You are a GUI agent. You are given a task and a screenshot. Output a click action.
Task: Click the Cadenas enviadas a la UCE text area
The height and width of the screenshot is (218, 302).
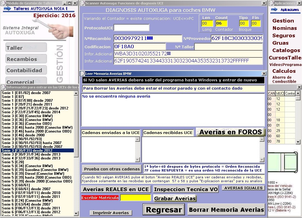[x=108, y=149]
